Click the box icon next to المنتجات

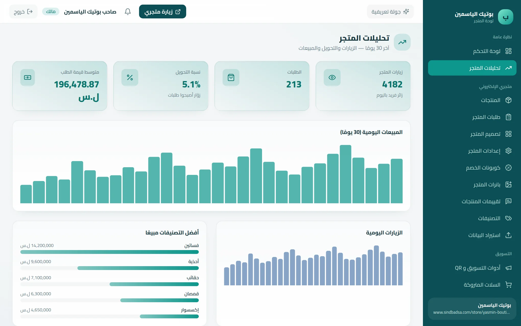(508, 100)
